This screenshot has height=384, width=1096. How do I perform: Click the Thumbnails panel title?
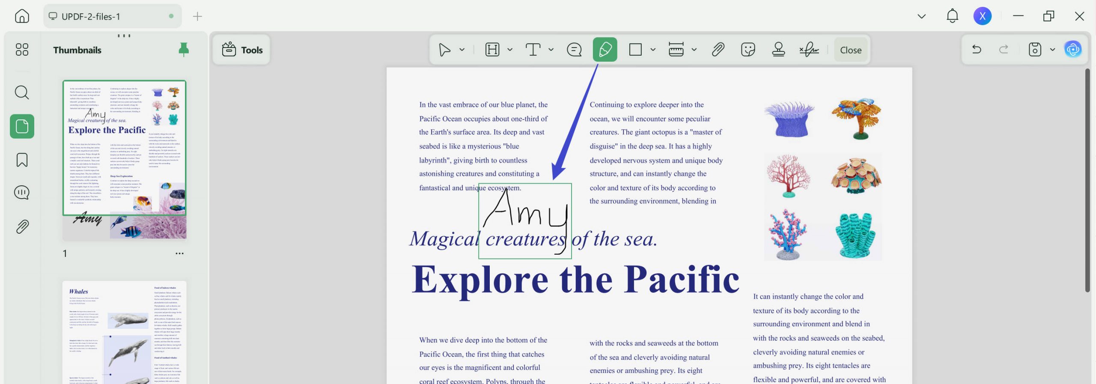point(77,50)
